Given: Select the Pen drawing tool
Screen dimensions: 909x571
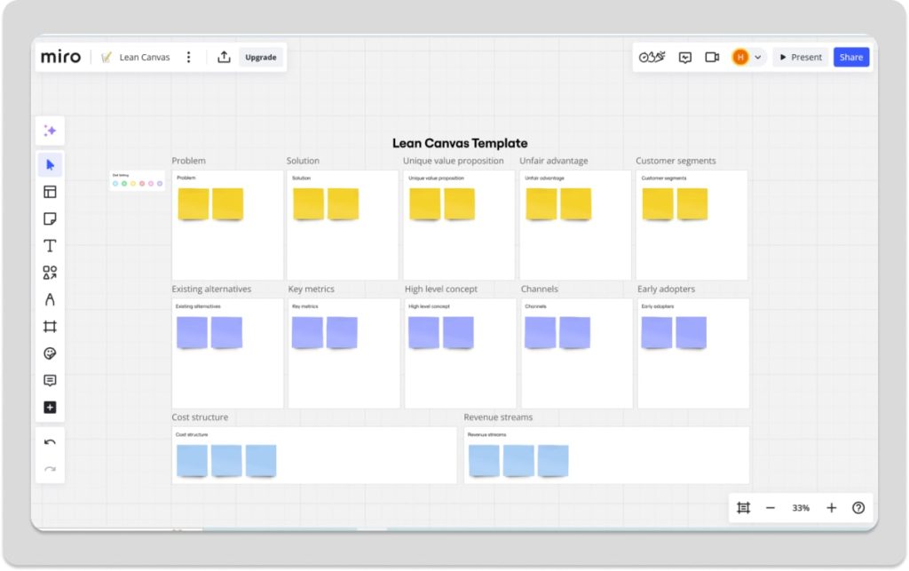Looking at the screenshot, I should tap(50, 300).
